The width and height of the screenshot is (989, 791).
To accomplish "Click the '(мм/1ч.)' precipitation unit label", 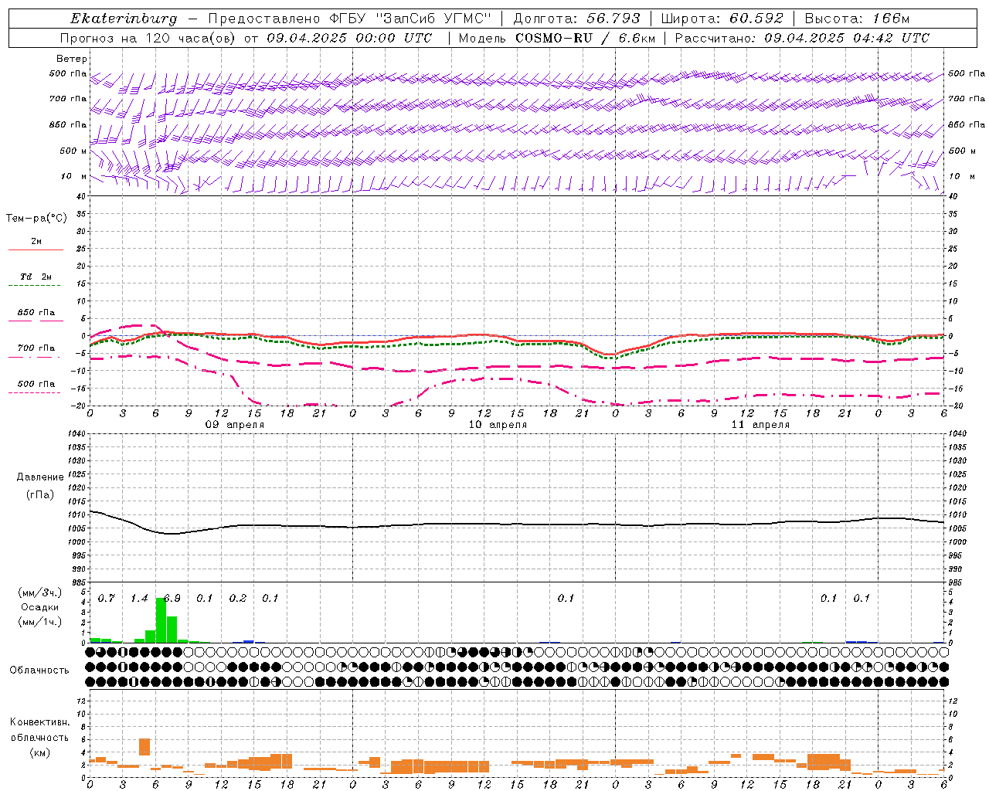I will click(x=40, y=622).
